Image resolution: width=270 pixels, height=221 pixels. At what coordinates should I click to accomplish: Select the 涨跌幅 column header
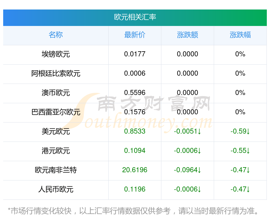click(240, 35)
